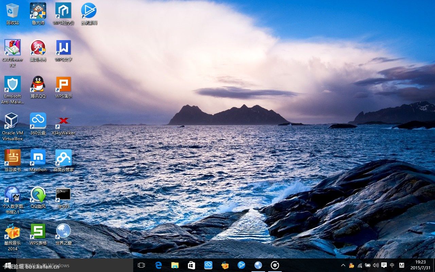Open the QQ icon in the system tray
Viewport: 435px width, 272px height.
pos(351,265)
